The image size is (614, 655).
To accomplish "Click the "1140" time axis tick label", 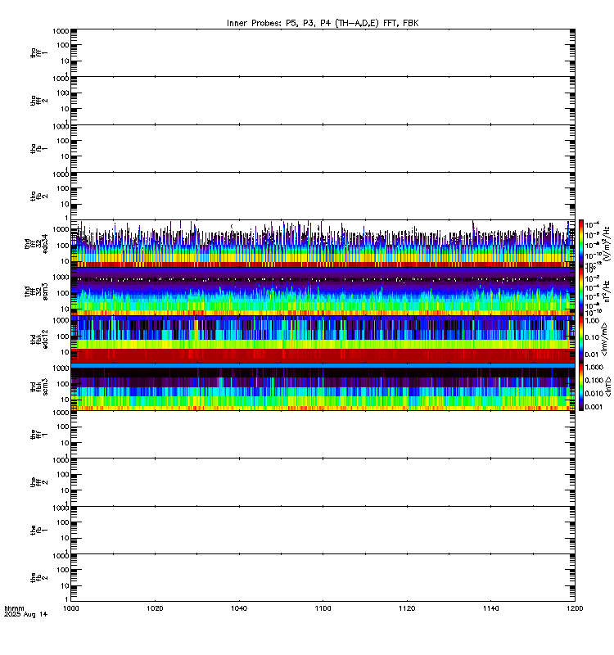I will (x=490, y=608).
